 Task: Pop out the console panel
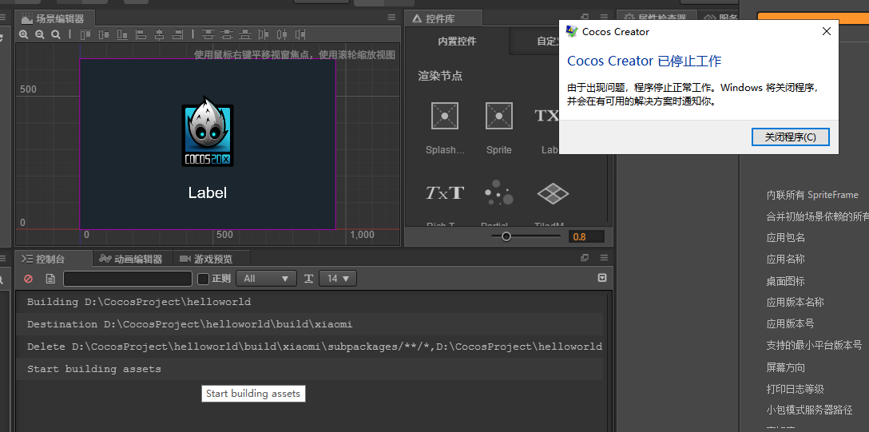(x=584, y=258)
